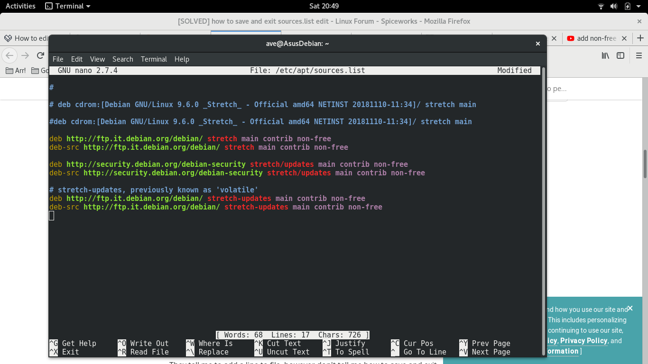Click the 'Modified' status text
The width and height of the screenshot is (648, 364).
click(x=514, y=71)
